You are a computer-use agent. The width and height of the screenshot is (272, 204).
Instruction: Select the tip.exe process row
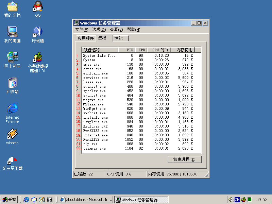tap(141, 144)
